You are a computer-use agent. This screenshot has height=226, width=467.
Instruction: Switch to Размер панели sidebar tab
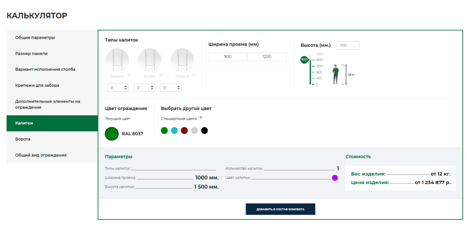(52, 53)
